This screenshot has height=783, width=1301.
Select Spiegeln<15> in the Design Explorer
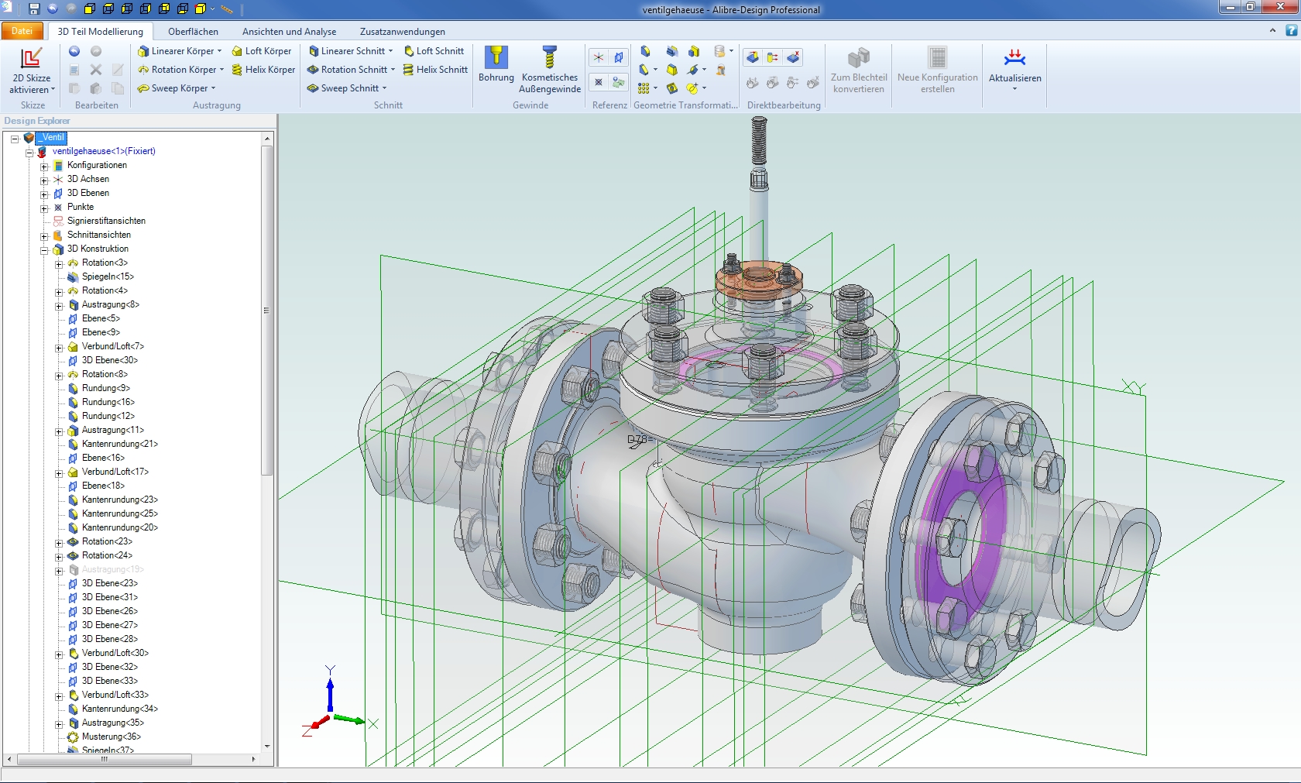click(x=108, y=276)
